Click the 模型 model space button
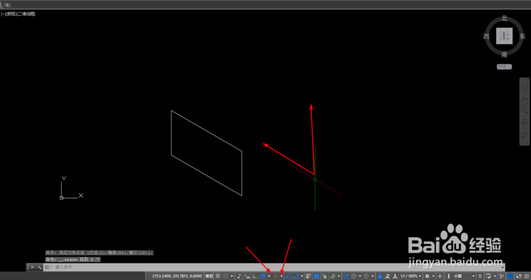This screenshot has height=280, width=531. pos(209,276)
